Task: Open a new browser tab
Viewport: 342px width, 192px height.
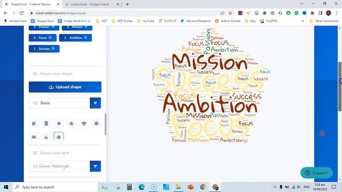Action: tap(127, 4)
